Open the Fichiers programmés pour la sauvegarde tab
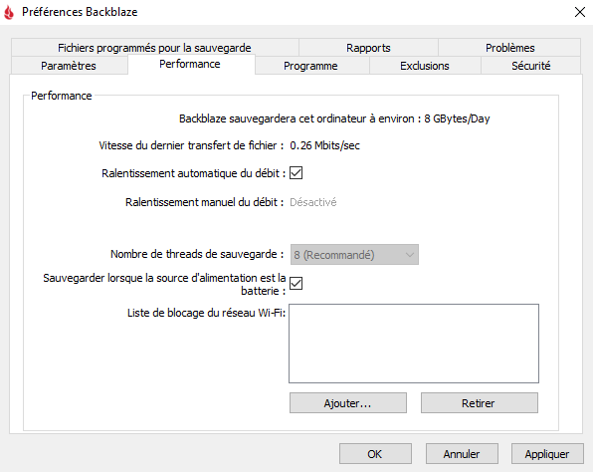The width and height of the screenshot is (593, 472). tap(154, 48)
